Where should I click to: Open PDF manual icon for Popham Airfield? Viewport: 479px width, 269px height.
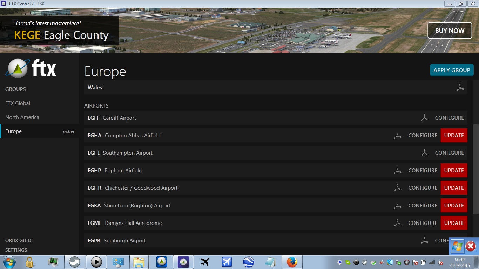click(397, 171)
